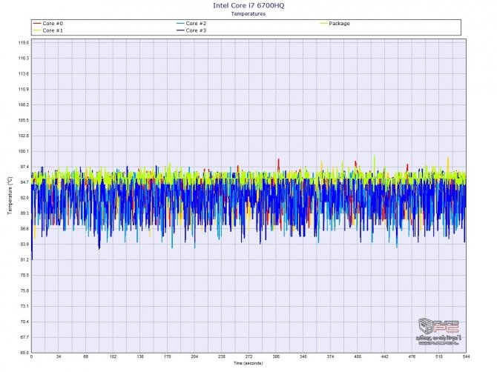497x372 pixels.
Task: Click the green Package legend line
Action: point(322,24)
